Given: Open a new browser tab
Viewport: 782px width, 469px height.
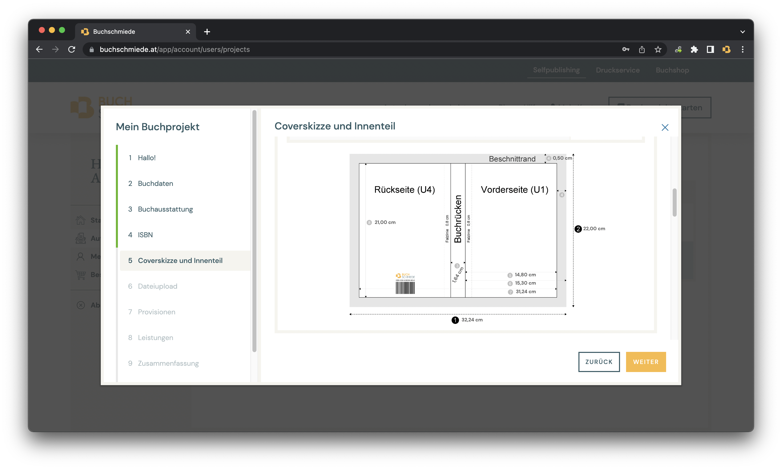Looking at the screenshot, I should (207, 31).
